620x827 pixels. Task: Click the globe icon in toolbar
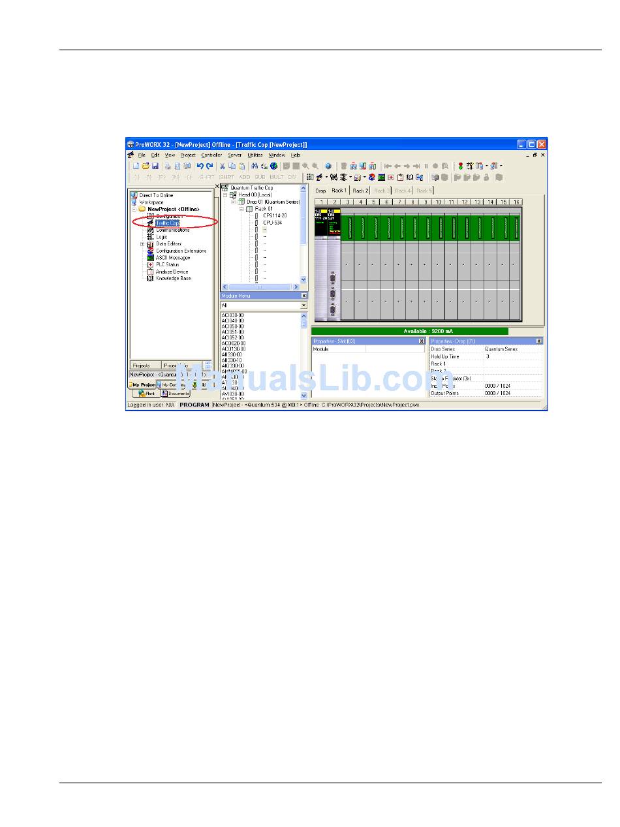[273, 166]
